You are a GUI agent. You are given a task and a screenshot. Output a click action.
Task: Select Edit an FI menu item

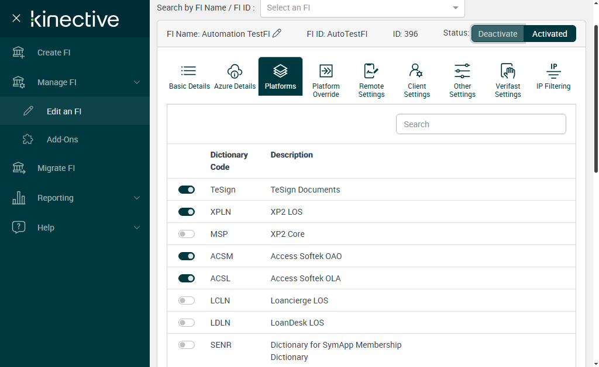[x=75, y=111]
